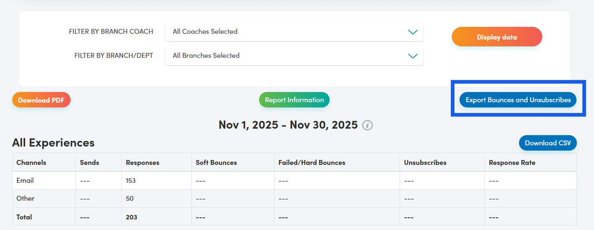Click the Channels column header
Viewport: 594px width, 230px height.
pos(31,162)
